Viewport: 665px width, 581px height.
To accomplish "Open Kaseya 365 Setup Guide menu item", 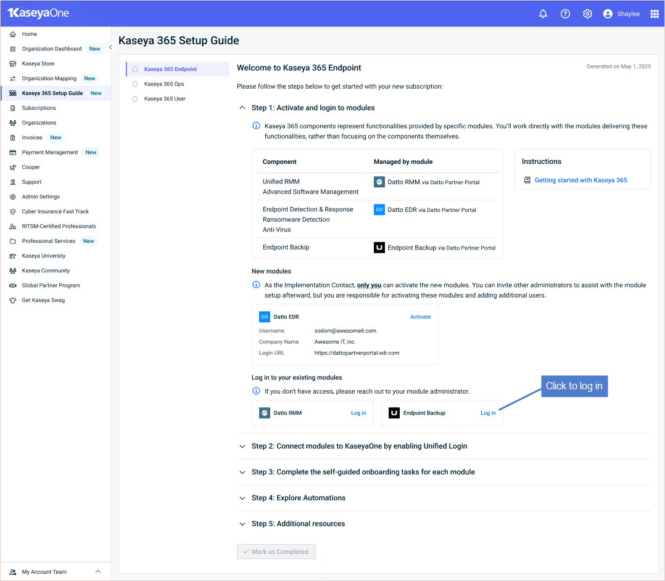I will [56, 93].
